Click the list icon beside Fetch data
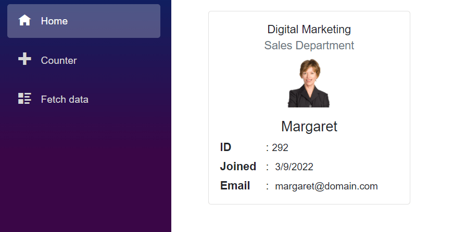The image size is (466, 232). click(x=24, y=99)
